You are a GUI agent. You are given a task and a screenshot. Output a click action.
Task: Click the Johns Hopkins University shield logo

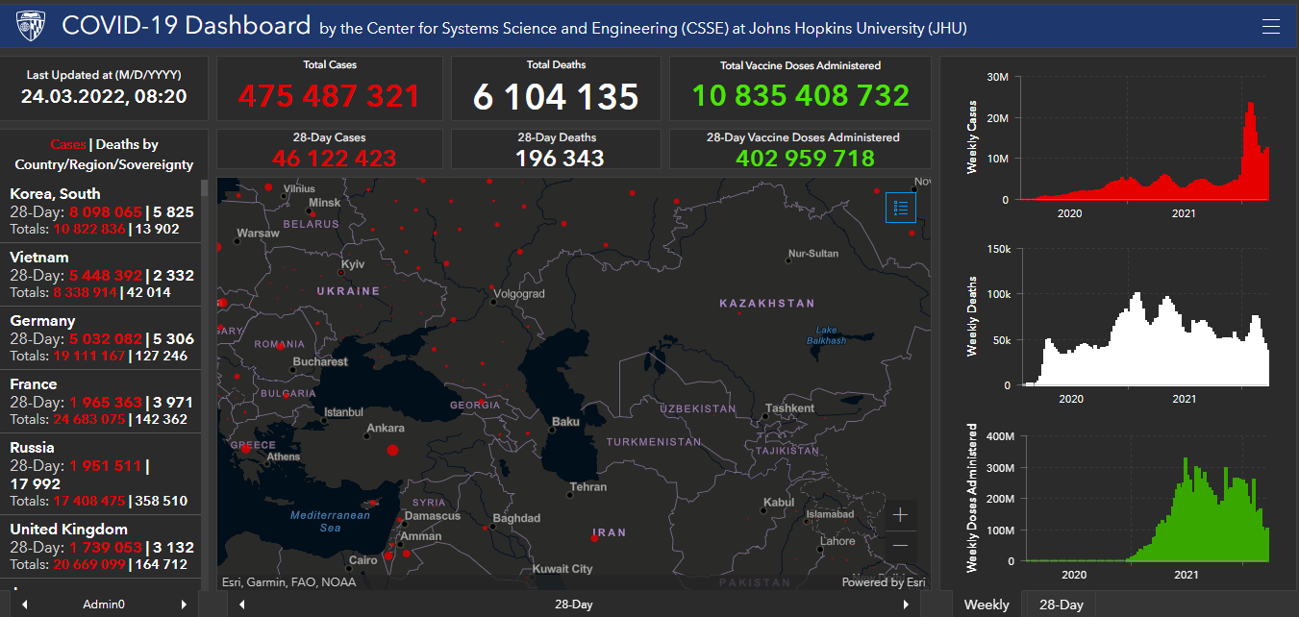(31, 27)
